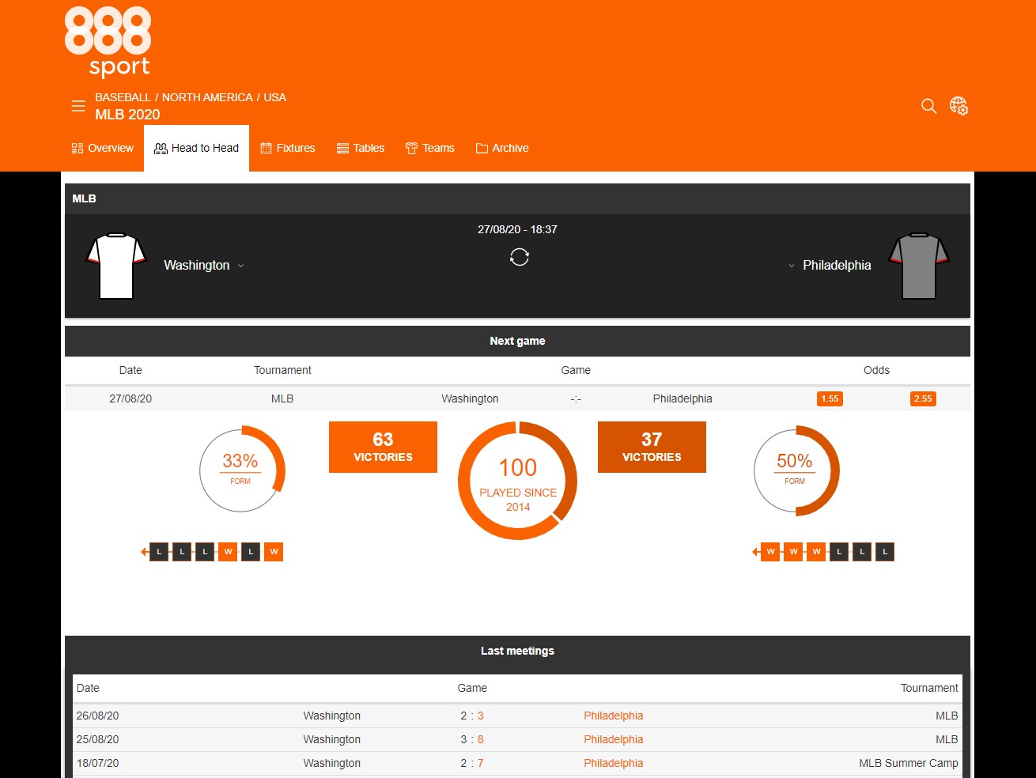The image size is (1036, 778).
Task: Click Washington's white jersey icon
Action: 116,266
